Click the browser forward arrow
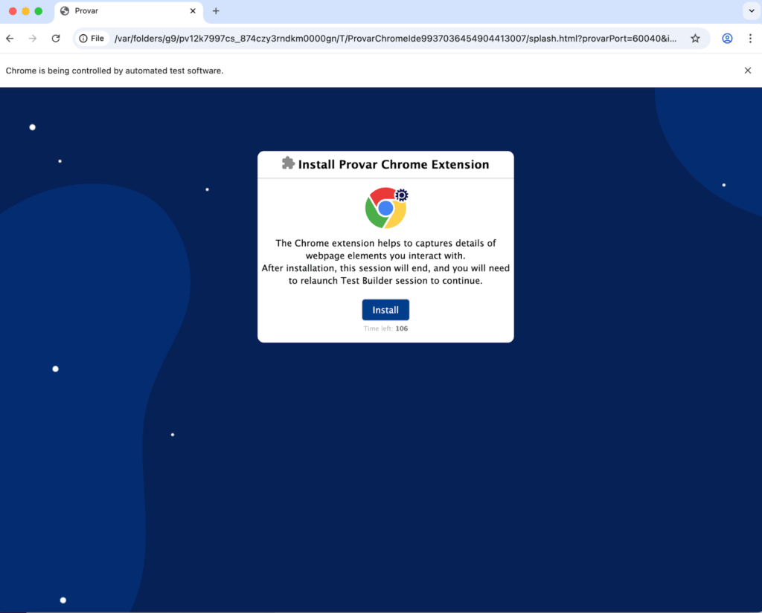The width and height of the screenshot is (762, 613). 33,39
